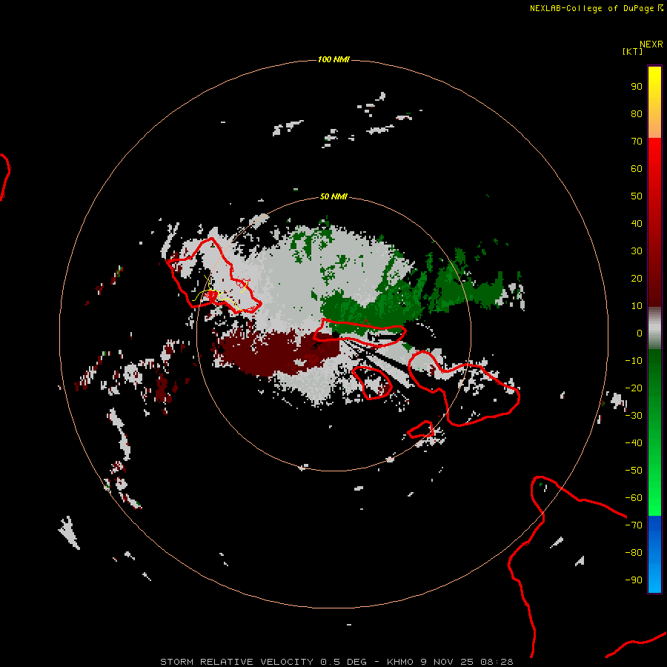Click the 100 NMI range ring label
This screenshot has width=667, height=667.
[333, 59]
